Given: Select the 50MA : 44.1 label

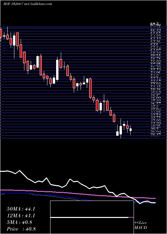Looking at the screenshot, I should [x=21, y=209].
